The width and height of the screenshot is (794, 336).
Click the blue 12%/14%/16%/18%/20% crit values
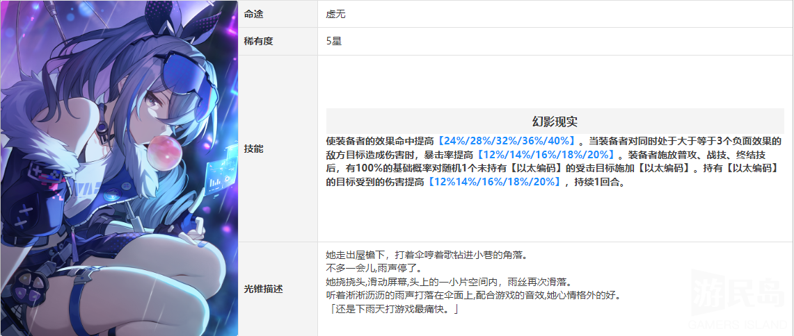(x=546, y=155)
